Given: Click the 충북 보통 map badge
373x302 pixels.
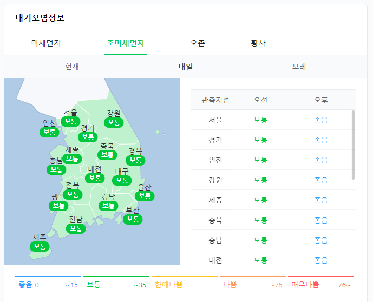Looking at the screenshot, I should pyautogui.click(x=107, y=155).
